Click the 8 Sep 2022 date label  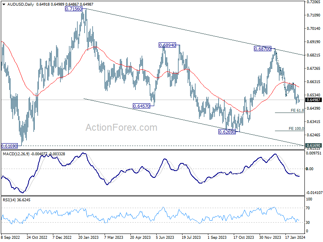(10, 237)
